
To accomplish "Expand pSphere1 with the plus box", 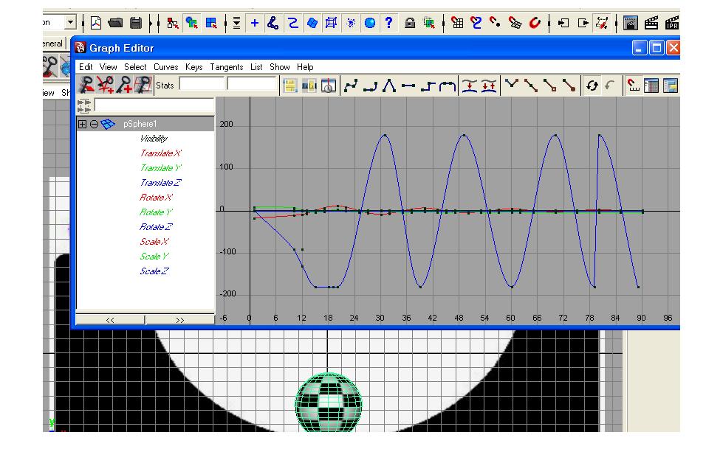I will tap(82, 124).
